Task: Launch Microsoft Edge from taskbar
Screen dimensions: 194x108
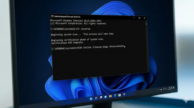Action: coord(115,96)
